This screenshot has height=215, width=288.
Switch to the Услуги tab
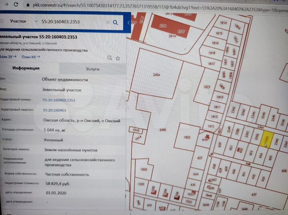(92, 69)
